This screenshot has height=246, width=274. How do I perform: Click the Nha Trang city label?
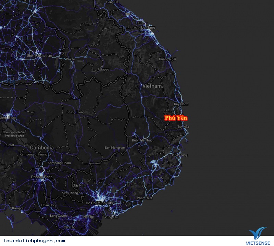180,155
